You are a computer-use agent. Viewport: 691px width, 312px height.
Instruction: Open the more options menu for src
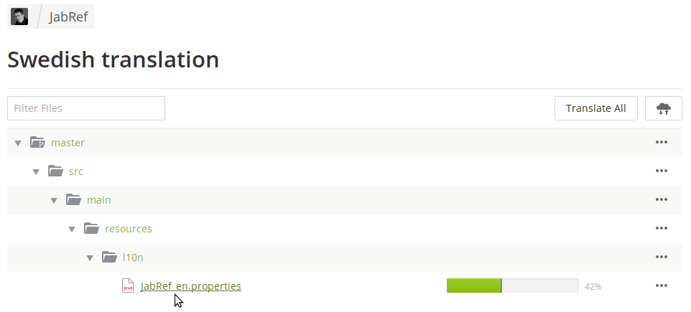coord(662,171)
